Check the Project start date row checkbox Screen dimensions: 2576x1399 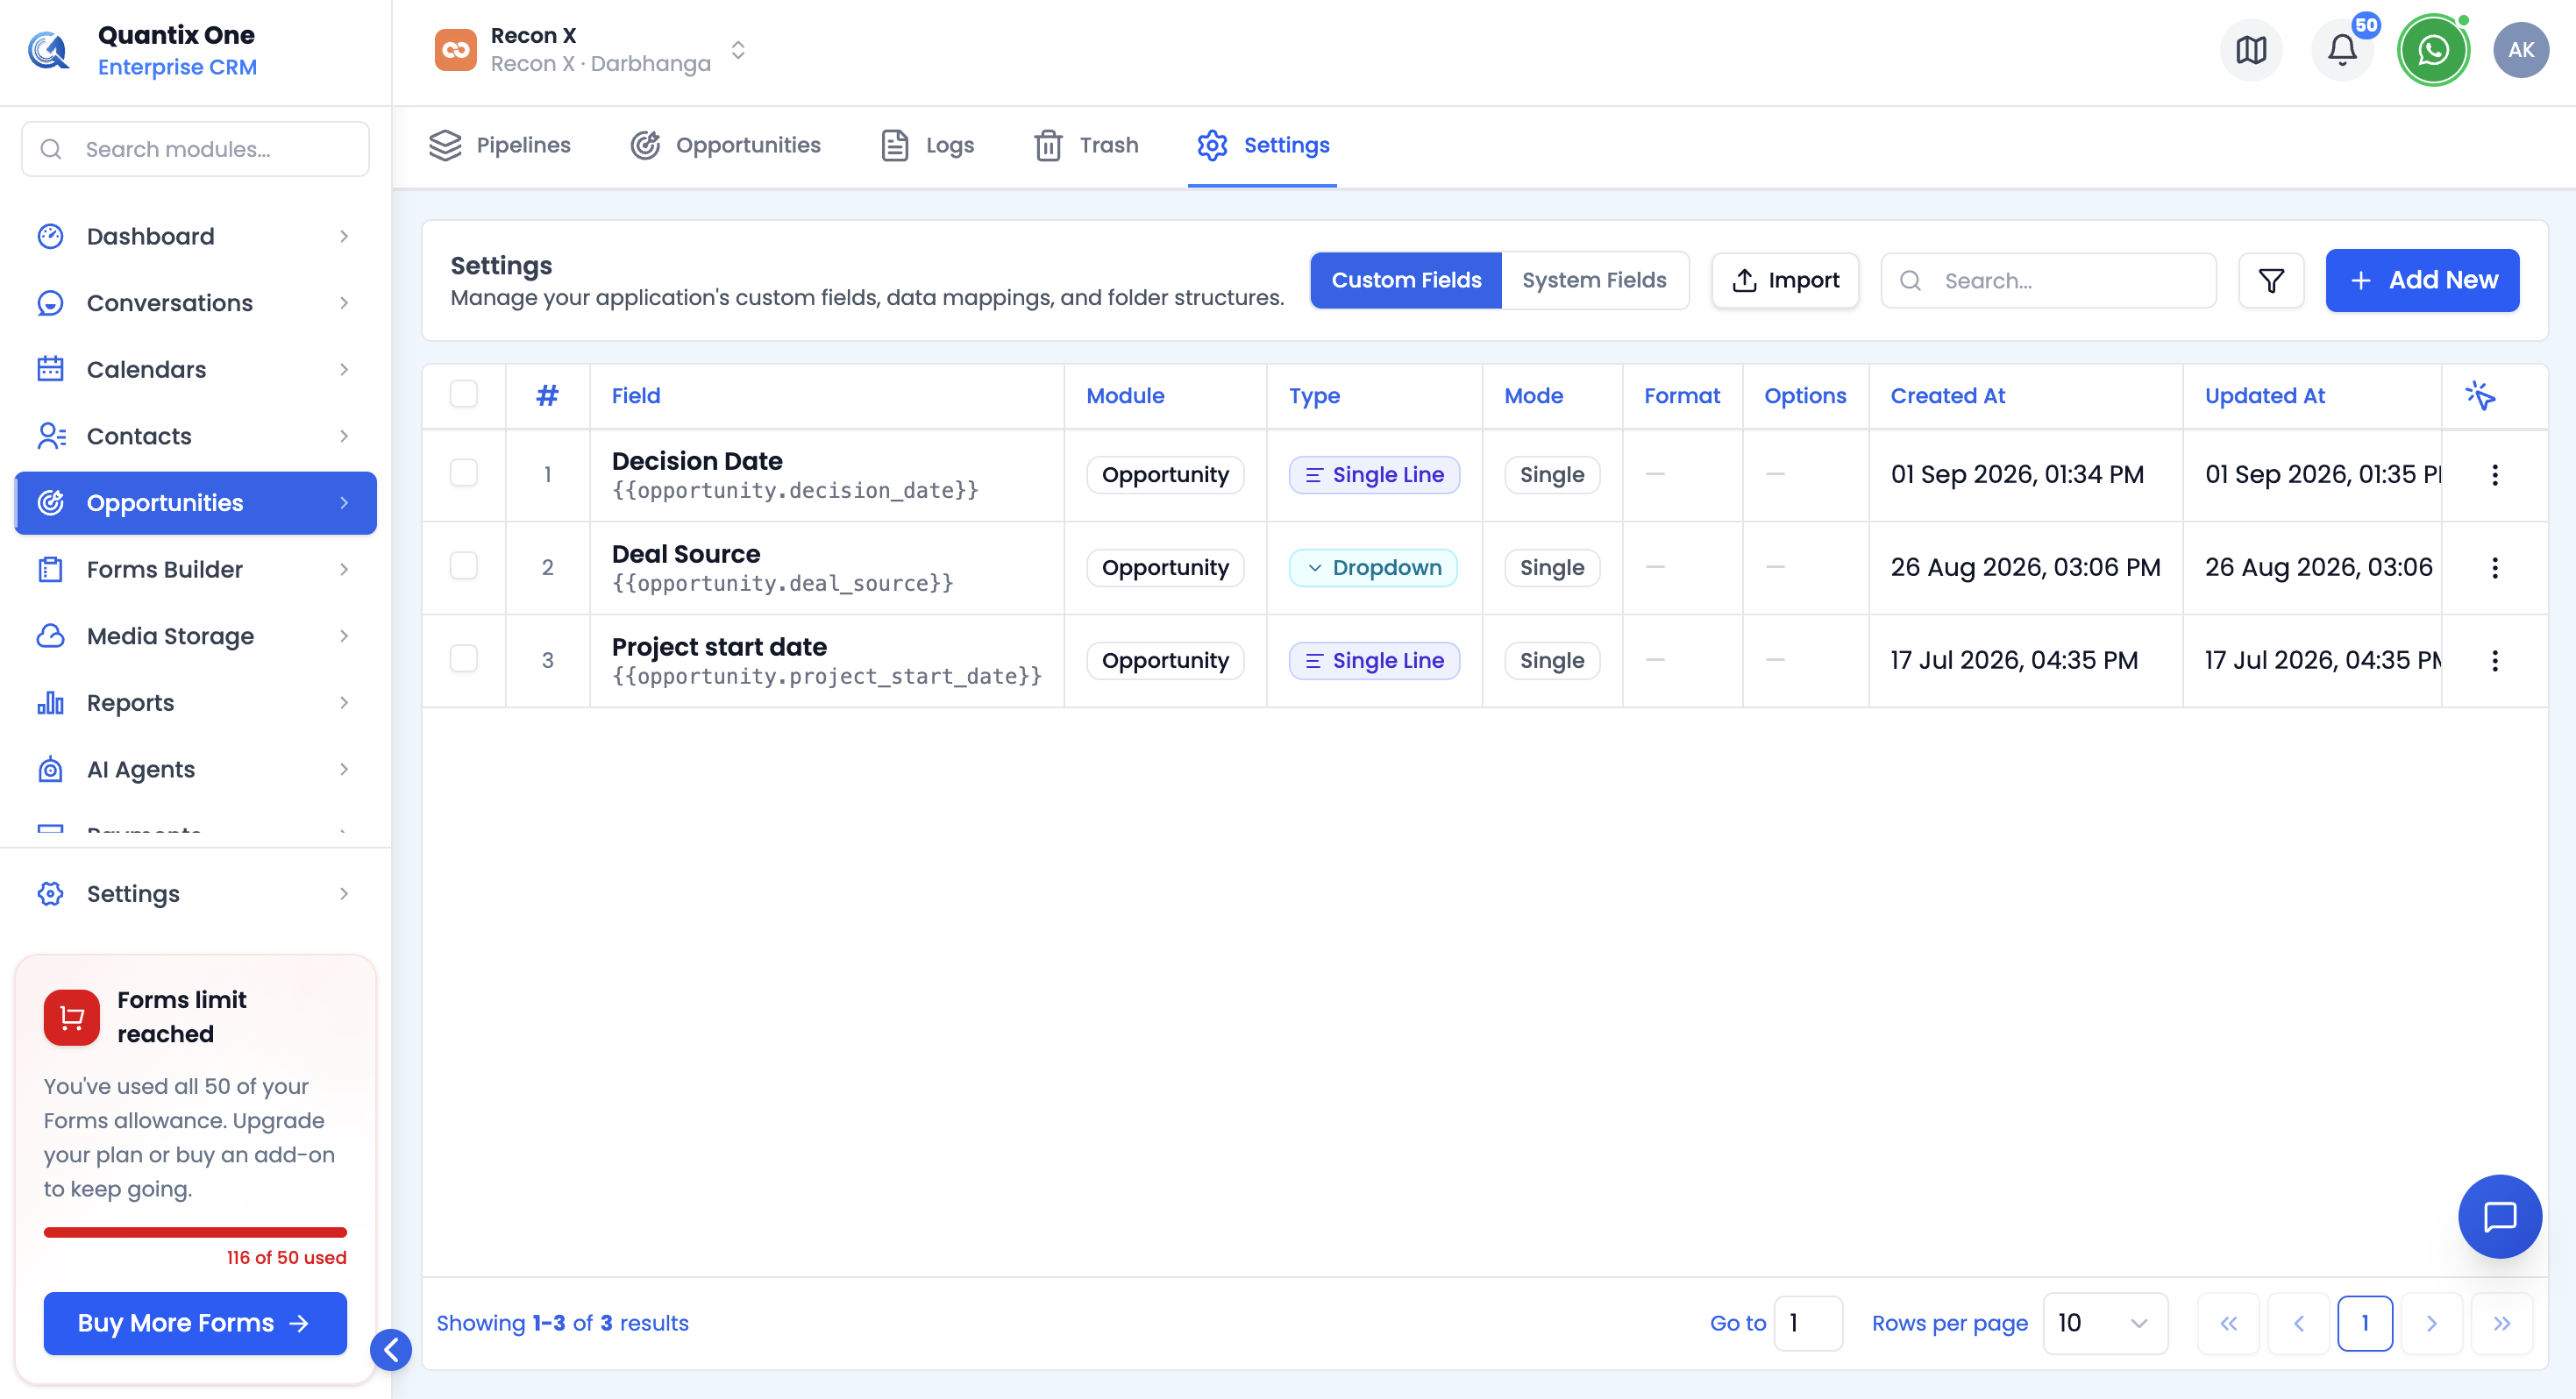464,659
